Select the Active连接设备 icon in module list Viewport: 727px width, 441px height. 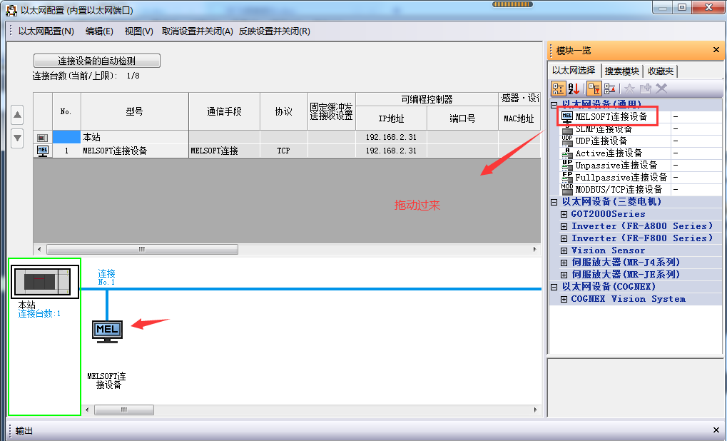pyautogui.click(x=567, y=153)
